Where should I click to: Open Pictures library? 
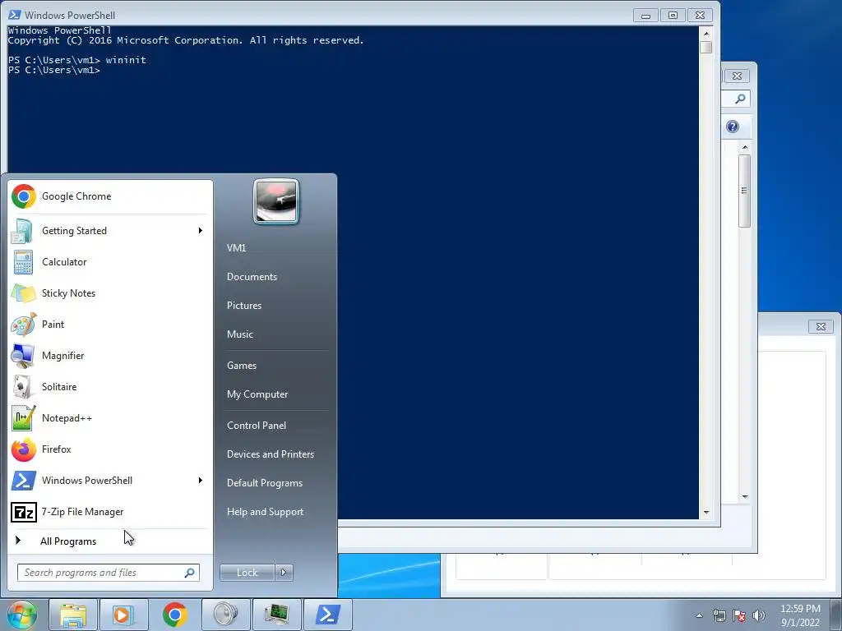pyautogui.click(x=244, y=306)
